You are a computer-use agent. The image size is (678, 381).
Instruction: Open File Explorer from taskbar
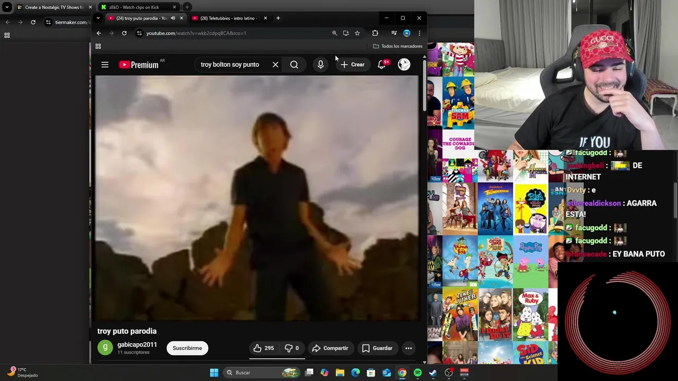340,373
